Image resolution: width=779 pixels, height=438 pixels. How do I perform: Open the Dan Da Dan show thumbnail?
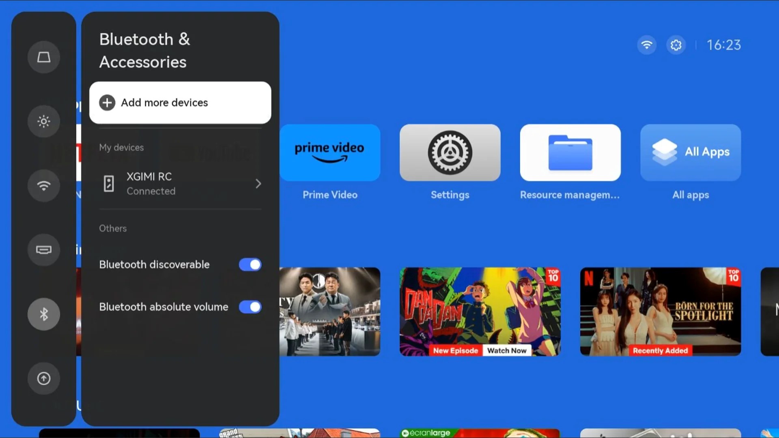[x=480, y=311]
